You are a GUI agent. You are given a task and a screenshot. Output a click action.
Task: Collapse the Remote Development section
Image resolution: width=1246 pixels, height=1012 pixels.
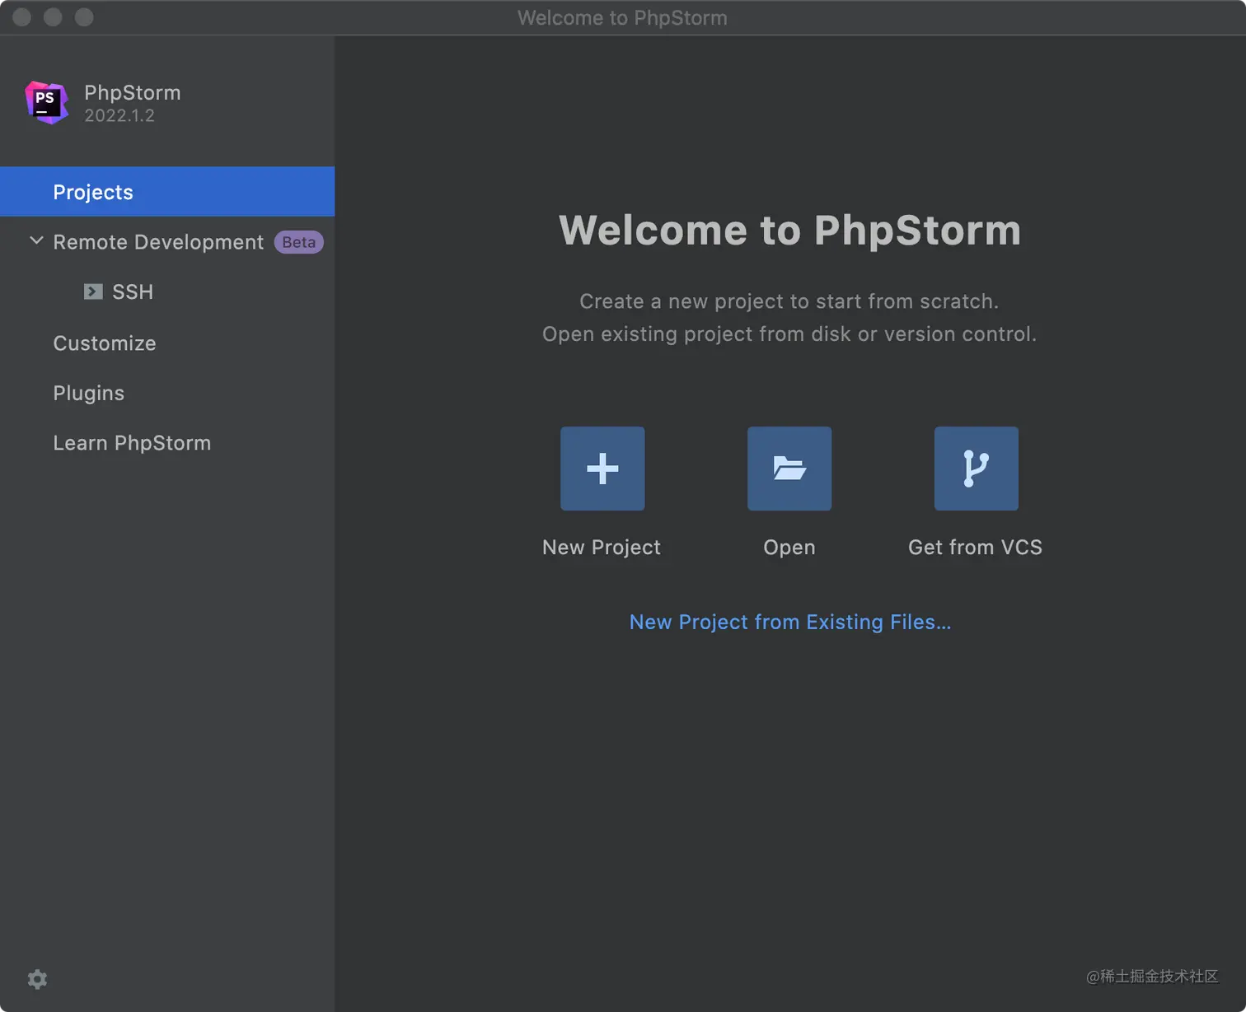tap(36, 240)
